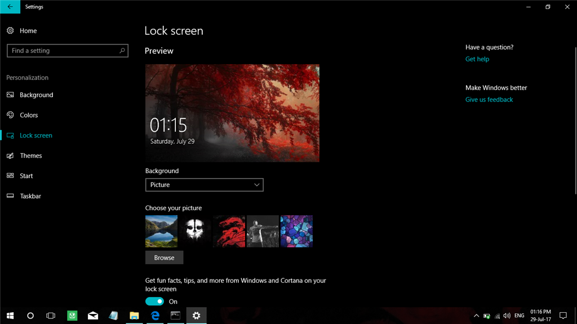
Task: Open the clock showing 01:16 PM
Action: coord(540,316)
